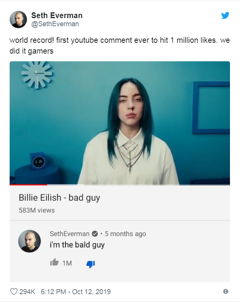Open the @SethEverman handle link
Screen dimensions: 240x303
55,24
